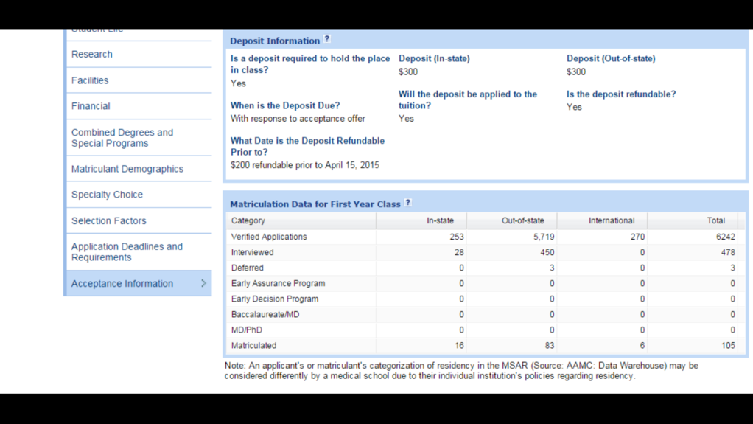Click '$200 refundable prior to April 15, 2015'
Image resolution: width=753 pixels, height=424 pixels.
pyautogui.click(x=305, y=165)
